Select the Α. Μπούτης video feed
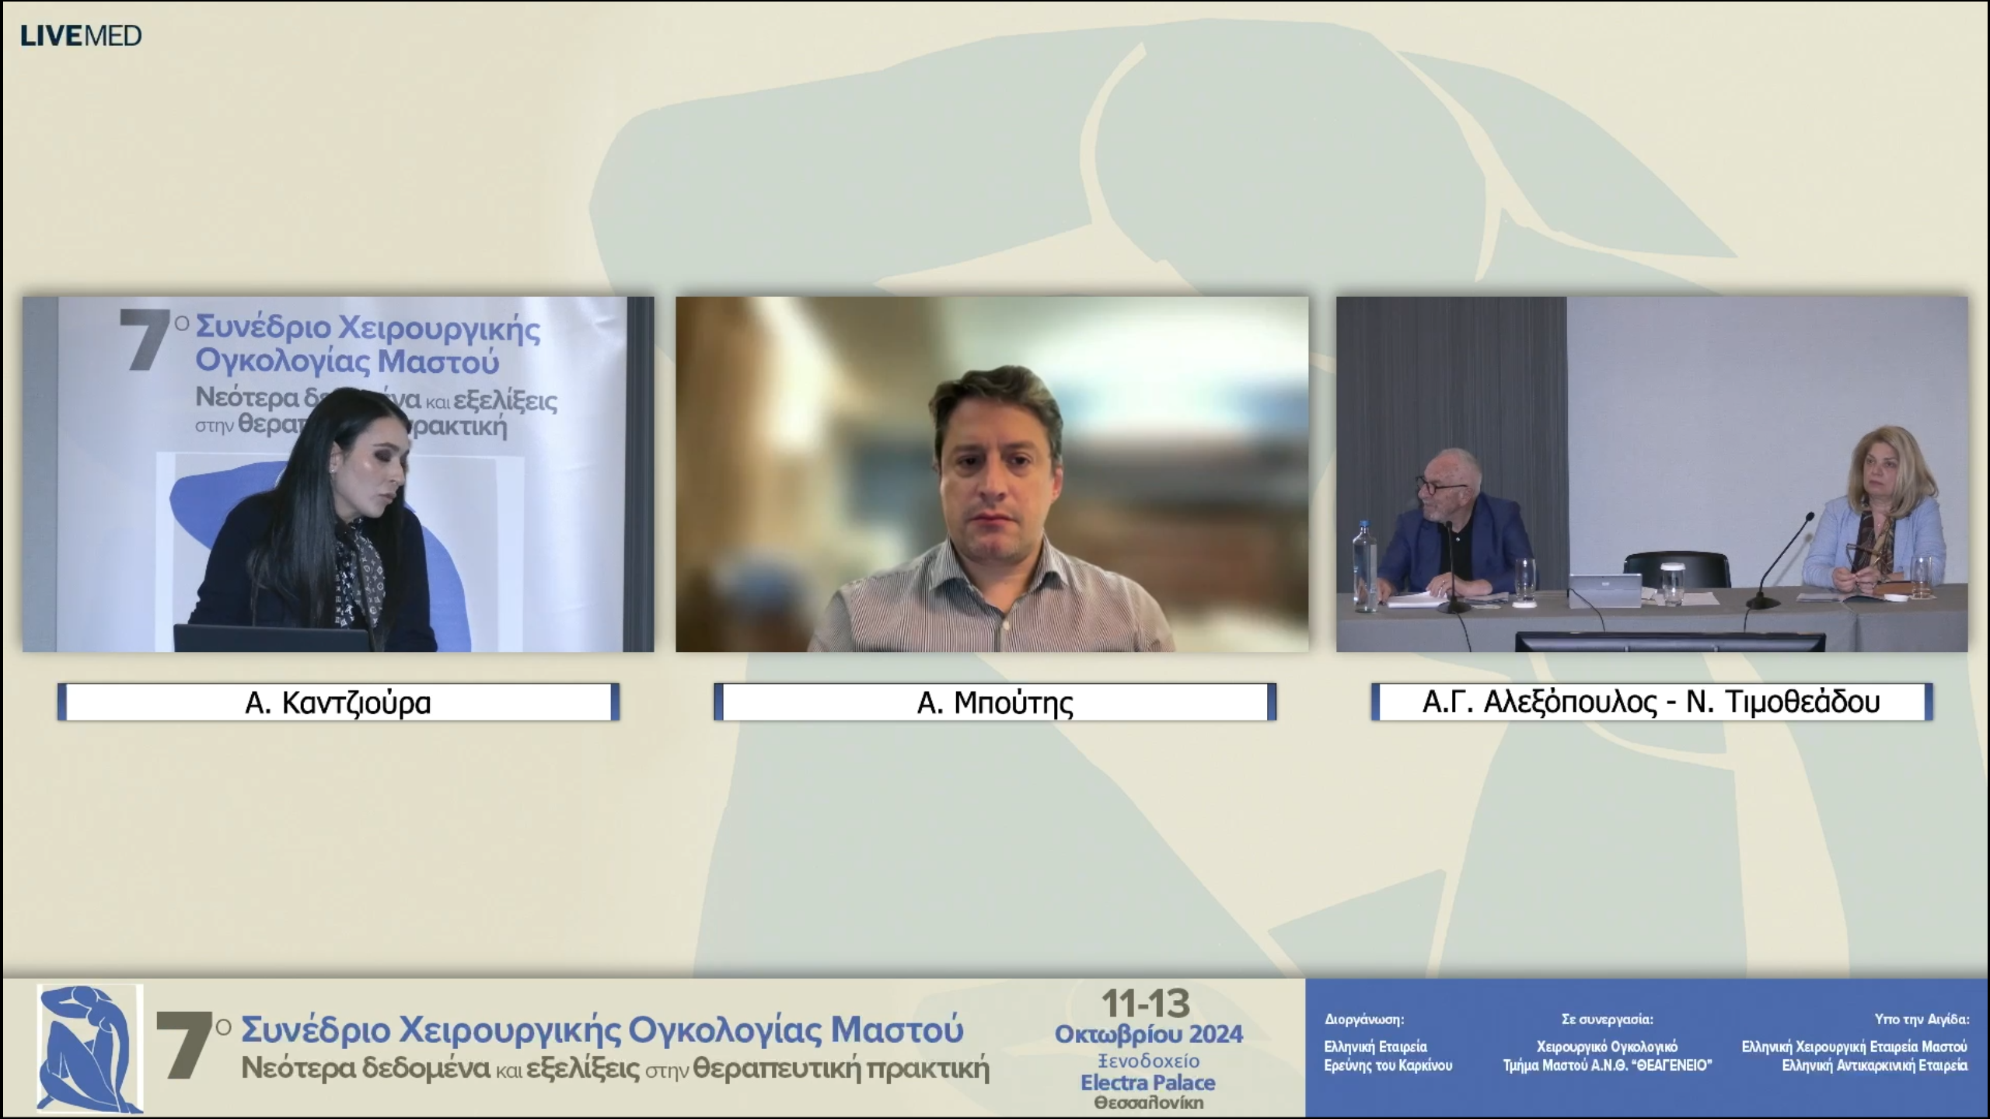The image size is (1990, 1119). [992, 474]
